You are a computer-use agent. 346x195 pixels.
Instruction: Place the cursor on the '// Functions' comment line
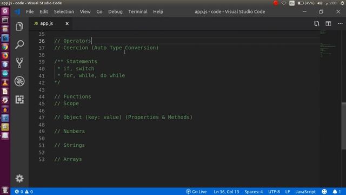72,96
